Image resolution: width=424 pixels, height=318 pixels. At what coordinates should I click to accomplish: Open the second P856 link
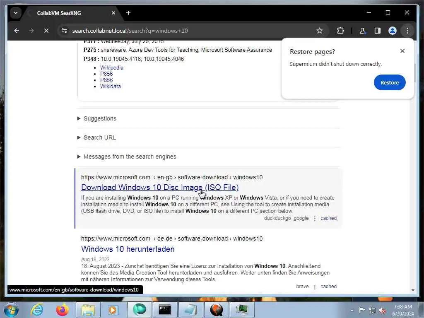click(106, 80)
